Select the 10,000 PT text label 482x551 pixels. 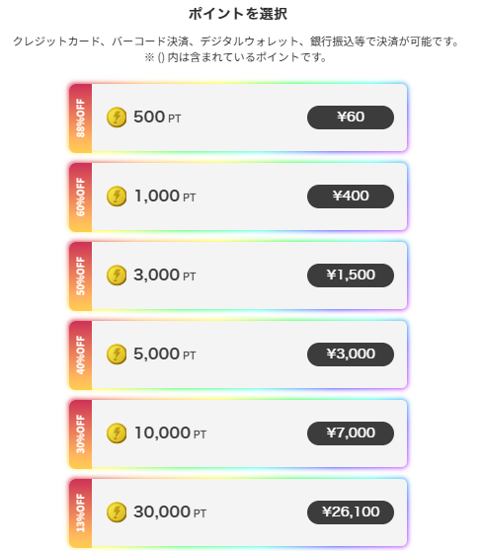click(170, 433)
